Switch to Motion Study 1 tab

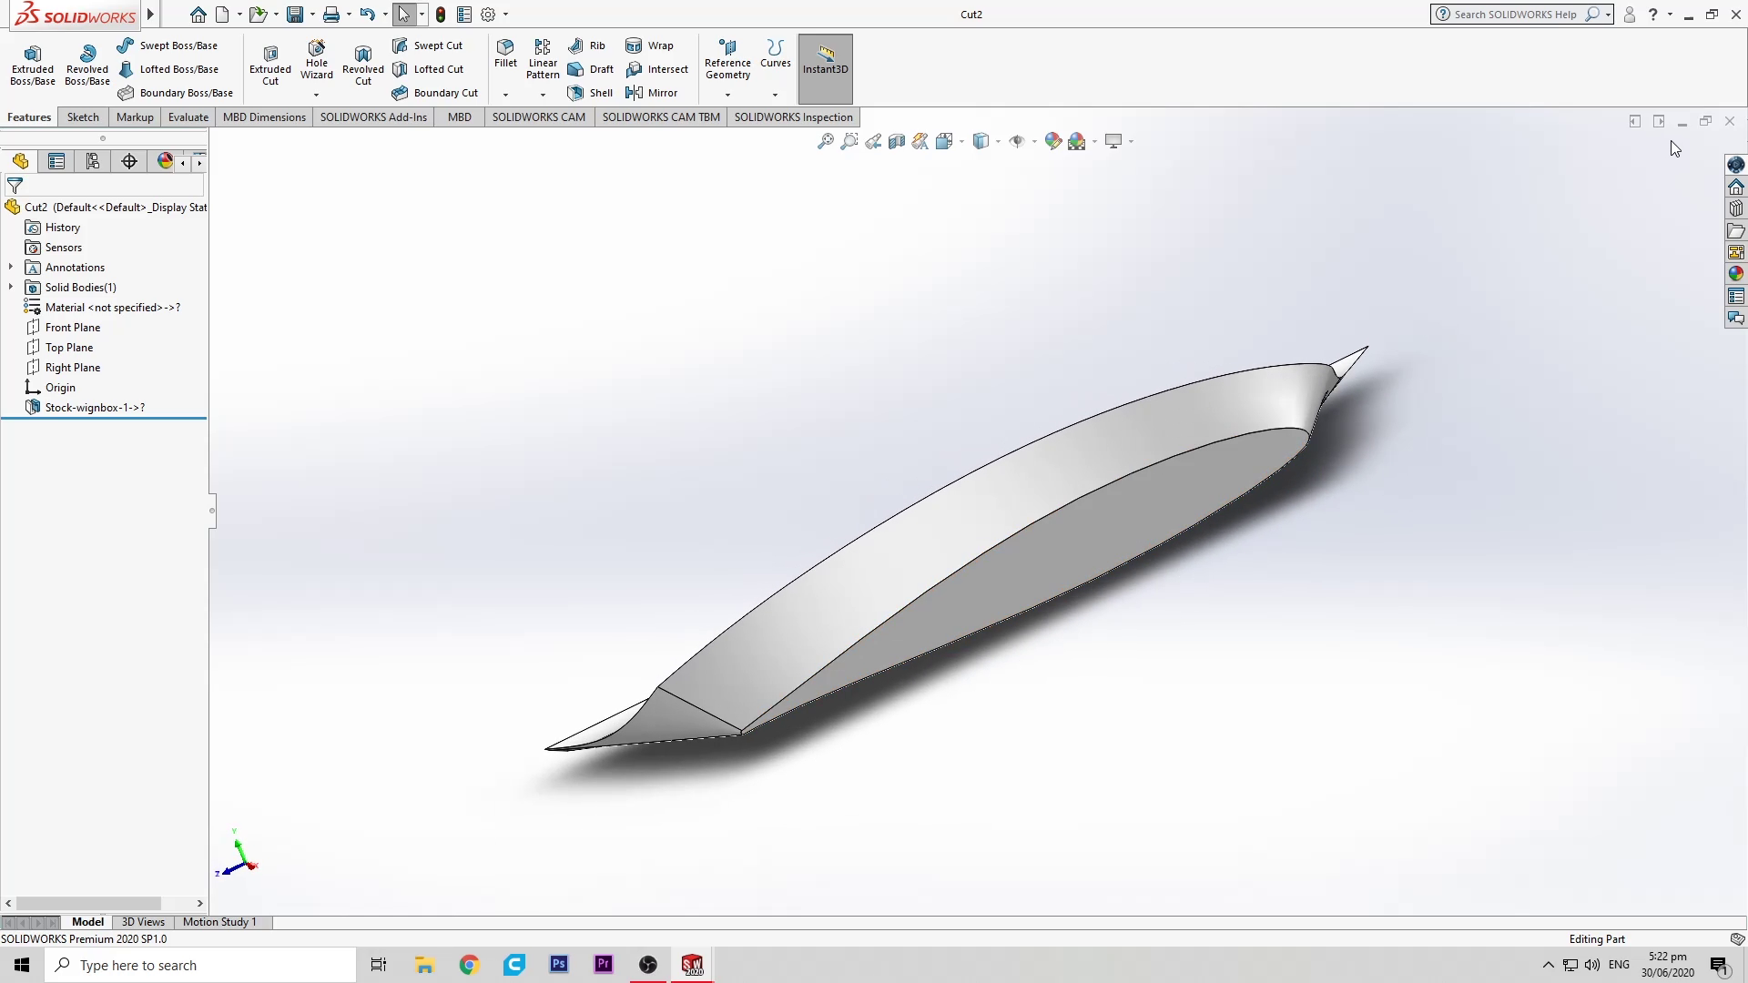tap(219, 922)
